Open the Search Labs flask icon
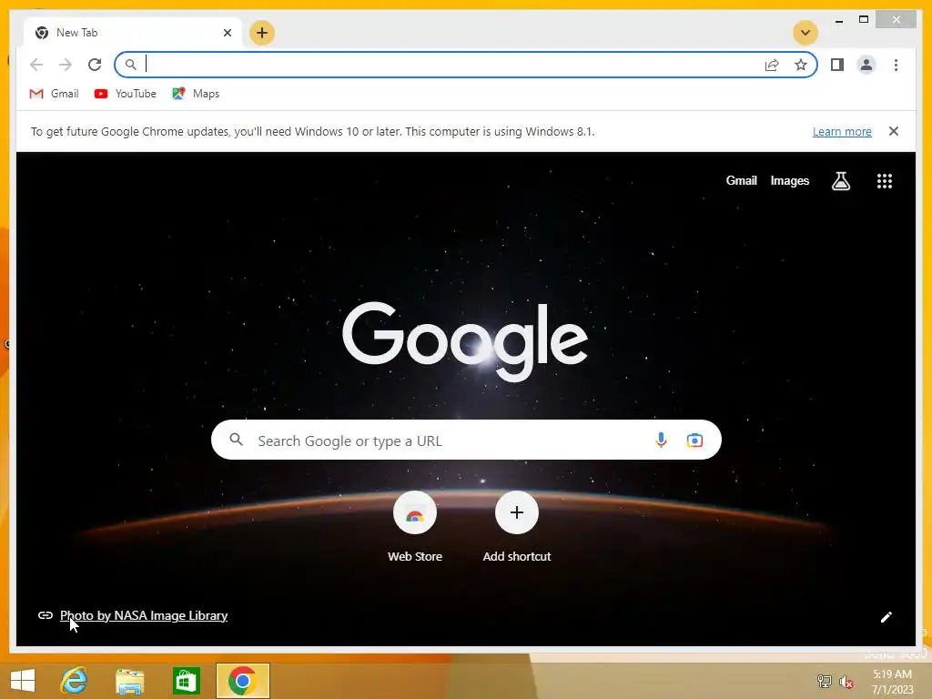 840,181
